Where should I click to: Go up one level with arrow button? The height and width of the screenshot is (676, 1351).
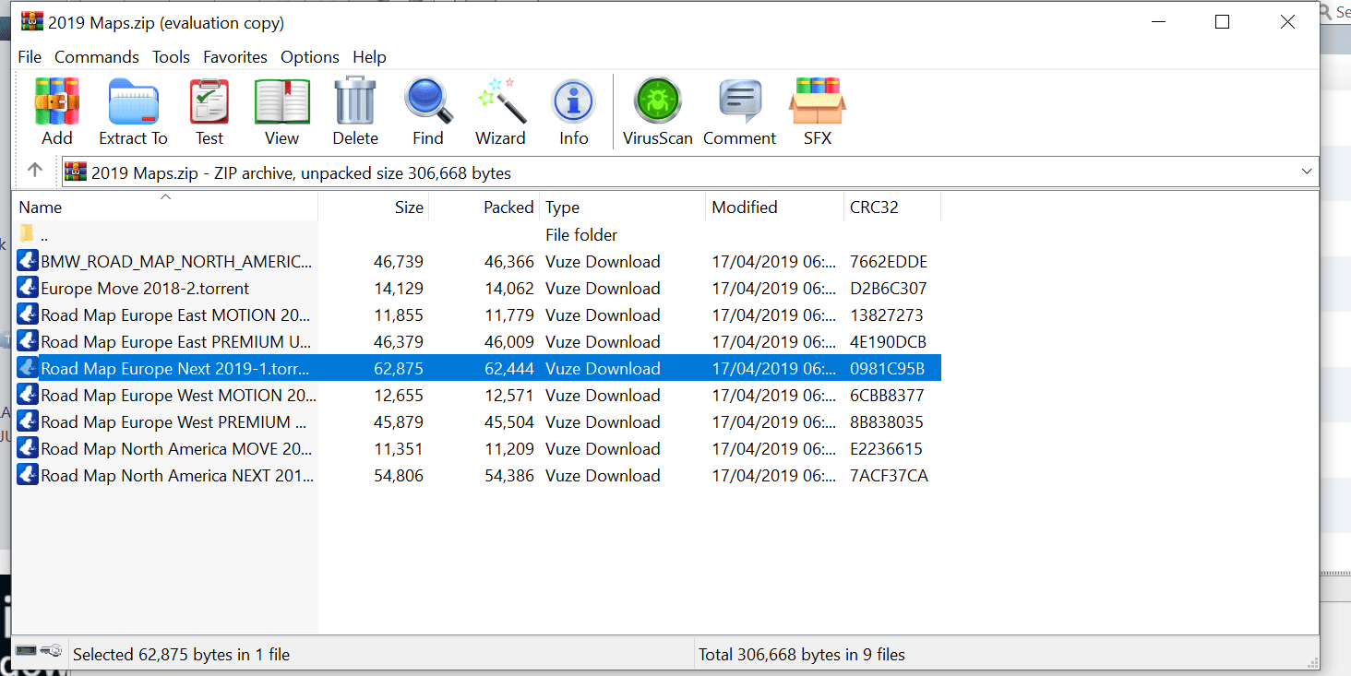coord(35,171)
